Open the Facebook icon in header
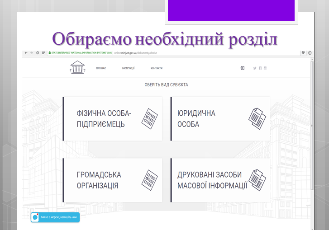This screenshot has height=230, width=329. [260, 68]
